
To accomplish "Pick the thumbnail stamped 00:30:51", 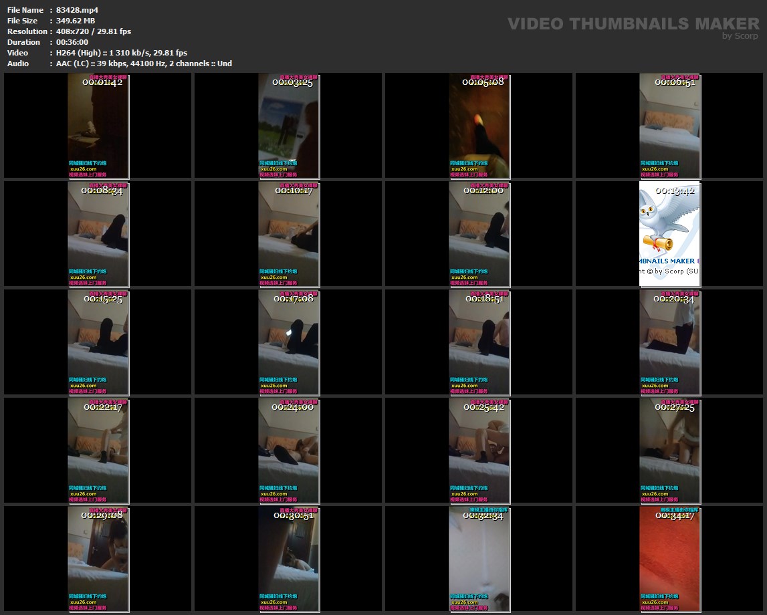I will tap(288, 559).
